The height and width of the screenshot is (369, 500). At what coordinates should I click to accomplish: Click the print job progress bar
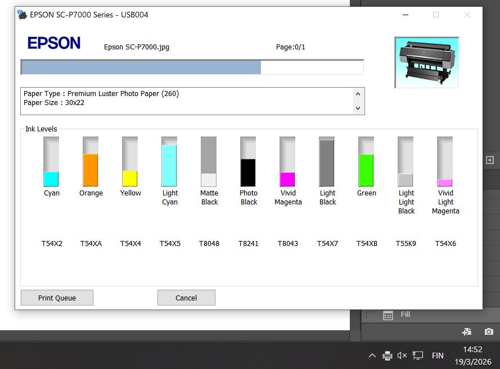[192, 67]
